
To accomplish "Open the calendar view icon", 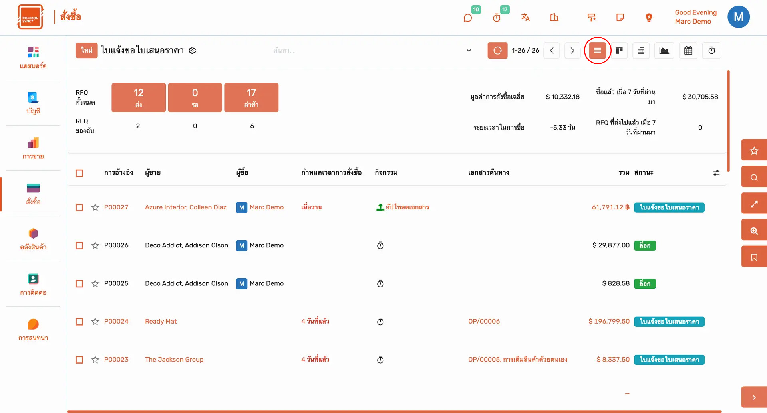I will tap(688, 51).
